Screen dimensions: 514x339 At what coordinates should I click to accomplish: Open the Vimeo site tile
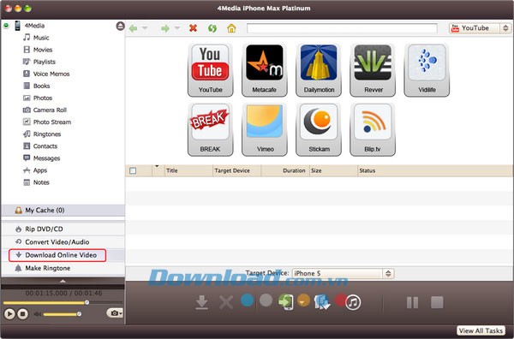[264, 129]
